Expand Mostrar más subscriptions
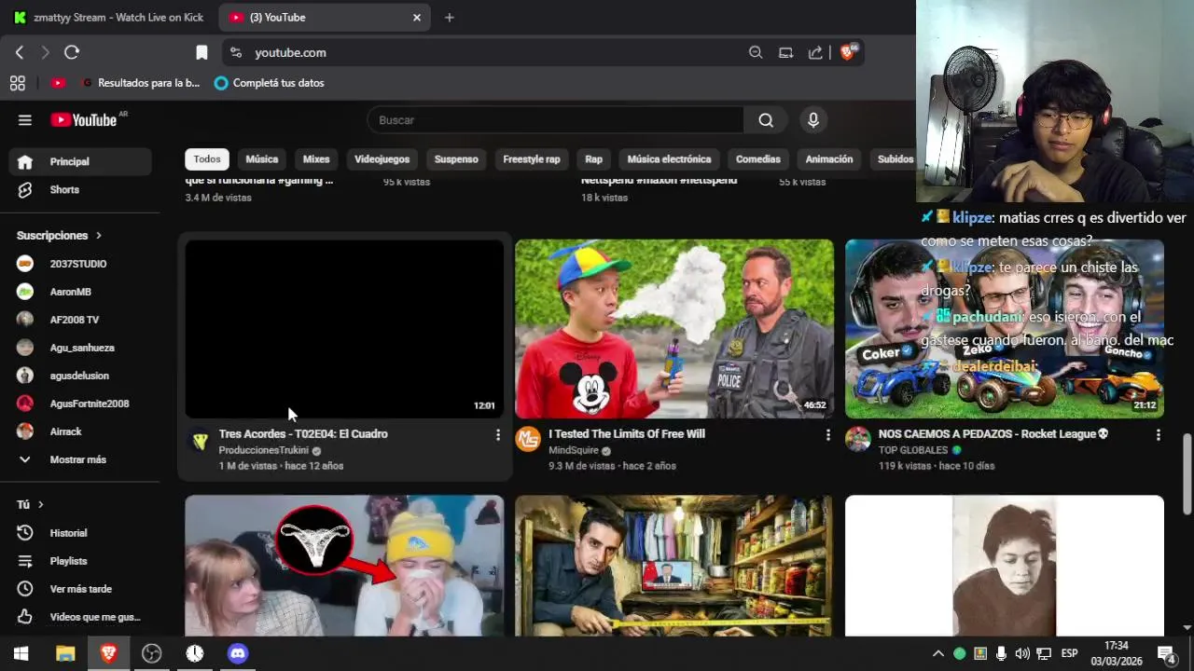The image size is (1194, 671). pyautogui.click(x=80, y=459)
